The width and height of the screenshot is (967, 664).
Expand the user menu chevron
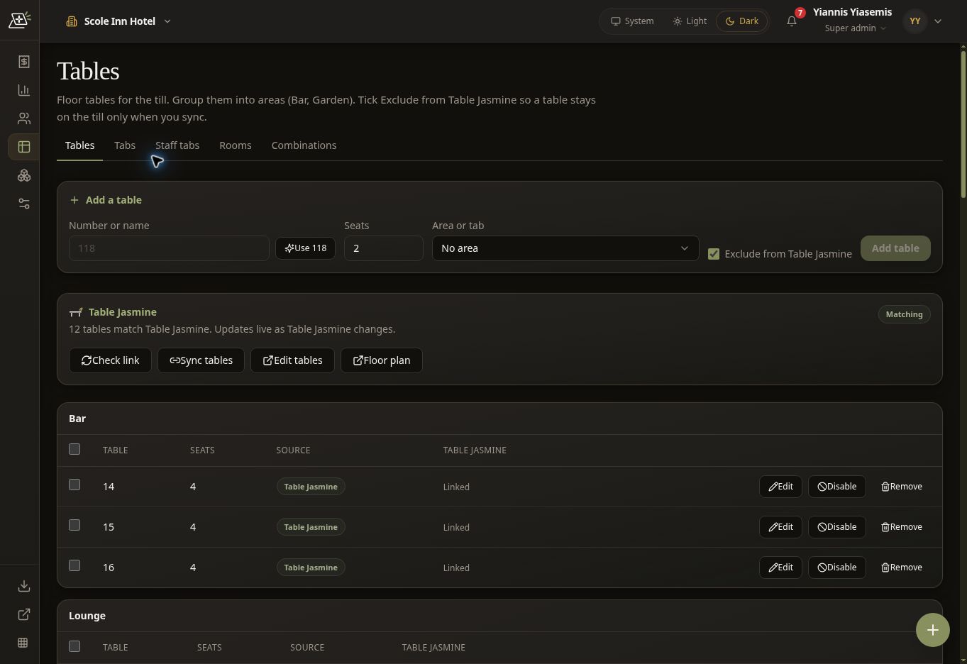coord(938,21)
